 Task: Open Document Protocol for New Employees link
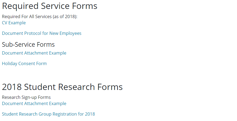click(x=41, y=33)
